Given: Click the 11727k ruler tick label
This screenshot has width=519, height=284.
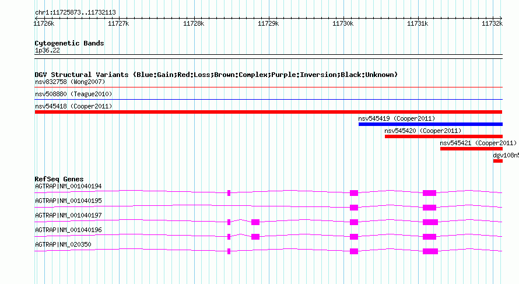Looking at the screenshot, I should pos(118,23).
